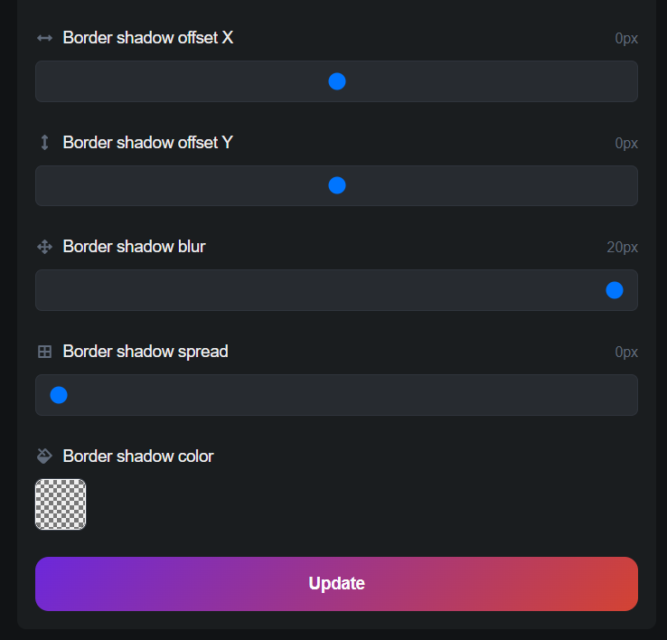Open the transparent border shadow color swatch
The height and width of the screenshot is (640, 667).
[61, 504]
